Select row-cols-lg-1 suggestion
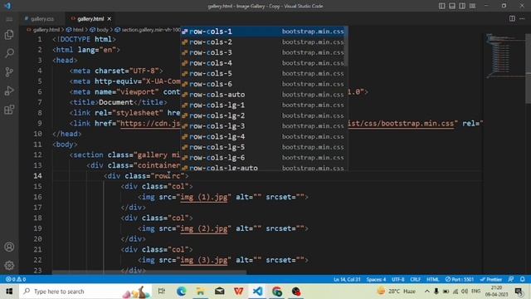 [264, 105]
